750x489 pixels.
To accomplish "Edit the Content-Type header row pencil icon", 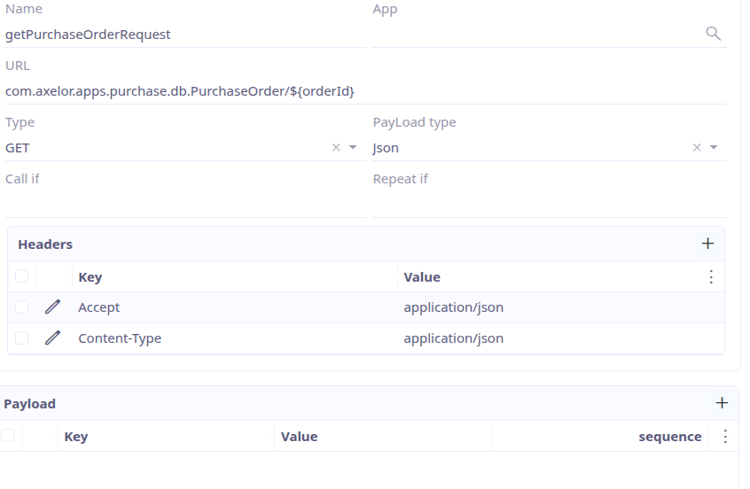I will [x=53, y=338].
